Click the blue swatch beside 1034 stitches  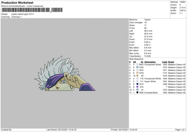(x=137, y=67)
